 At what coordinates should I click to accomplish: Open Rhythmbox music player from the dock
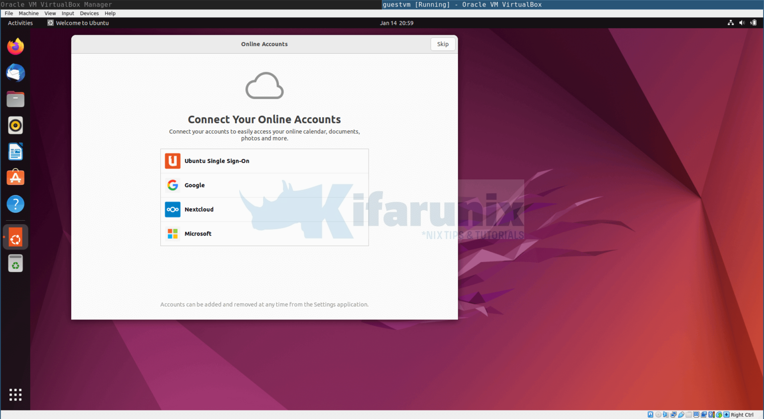click(15, 125)
